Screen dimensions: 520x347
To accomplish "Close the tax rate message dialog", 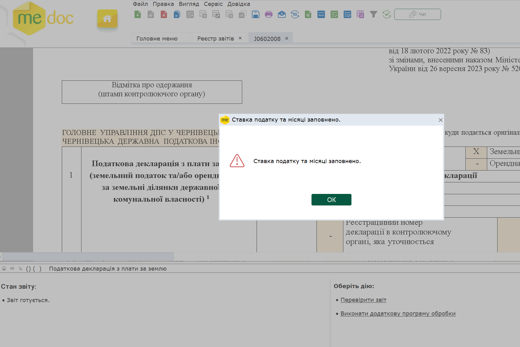I will (x=440, y=120).
